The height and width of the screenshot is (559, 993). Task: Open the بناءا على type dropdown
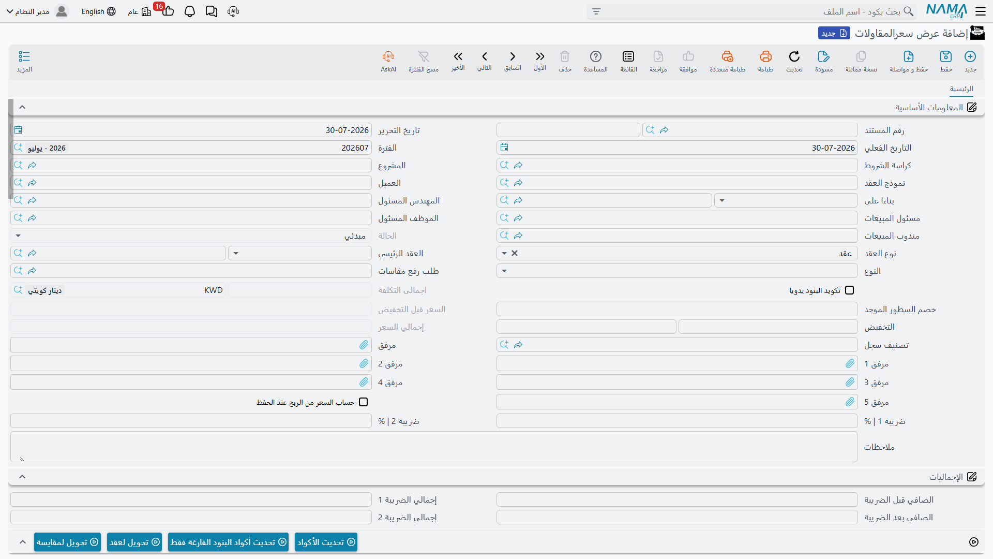point(722,200)
